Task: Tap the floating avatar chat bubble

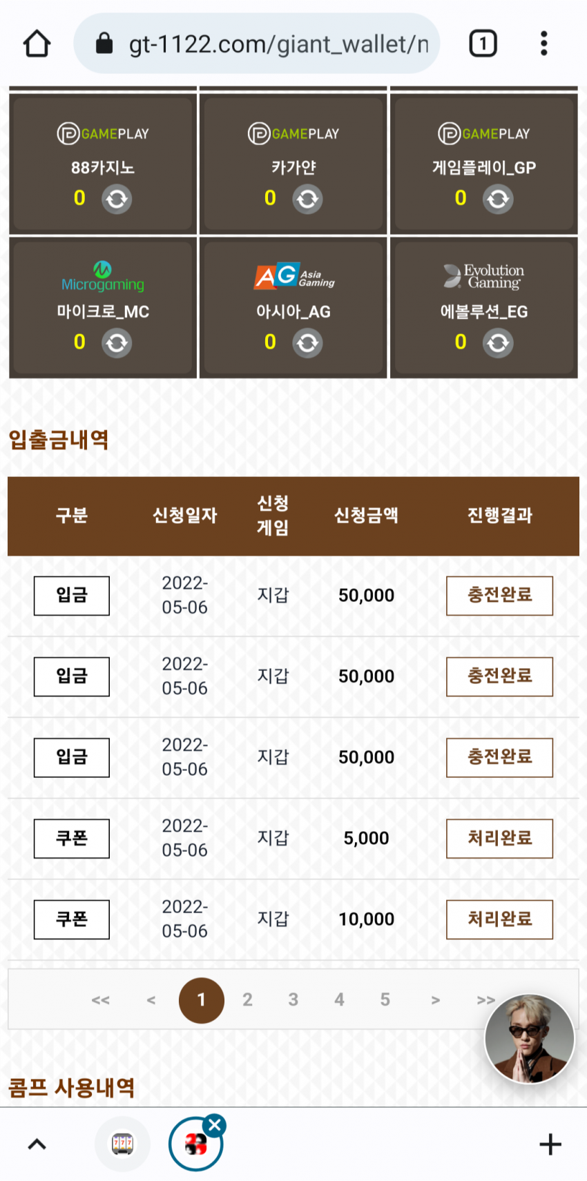Action: [x=530, y=1039]
